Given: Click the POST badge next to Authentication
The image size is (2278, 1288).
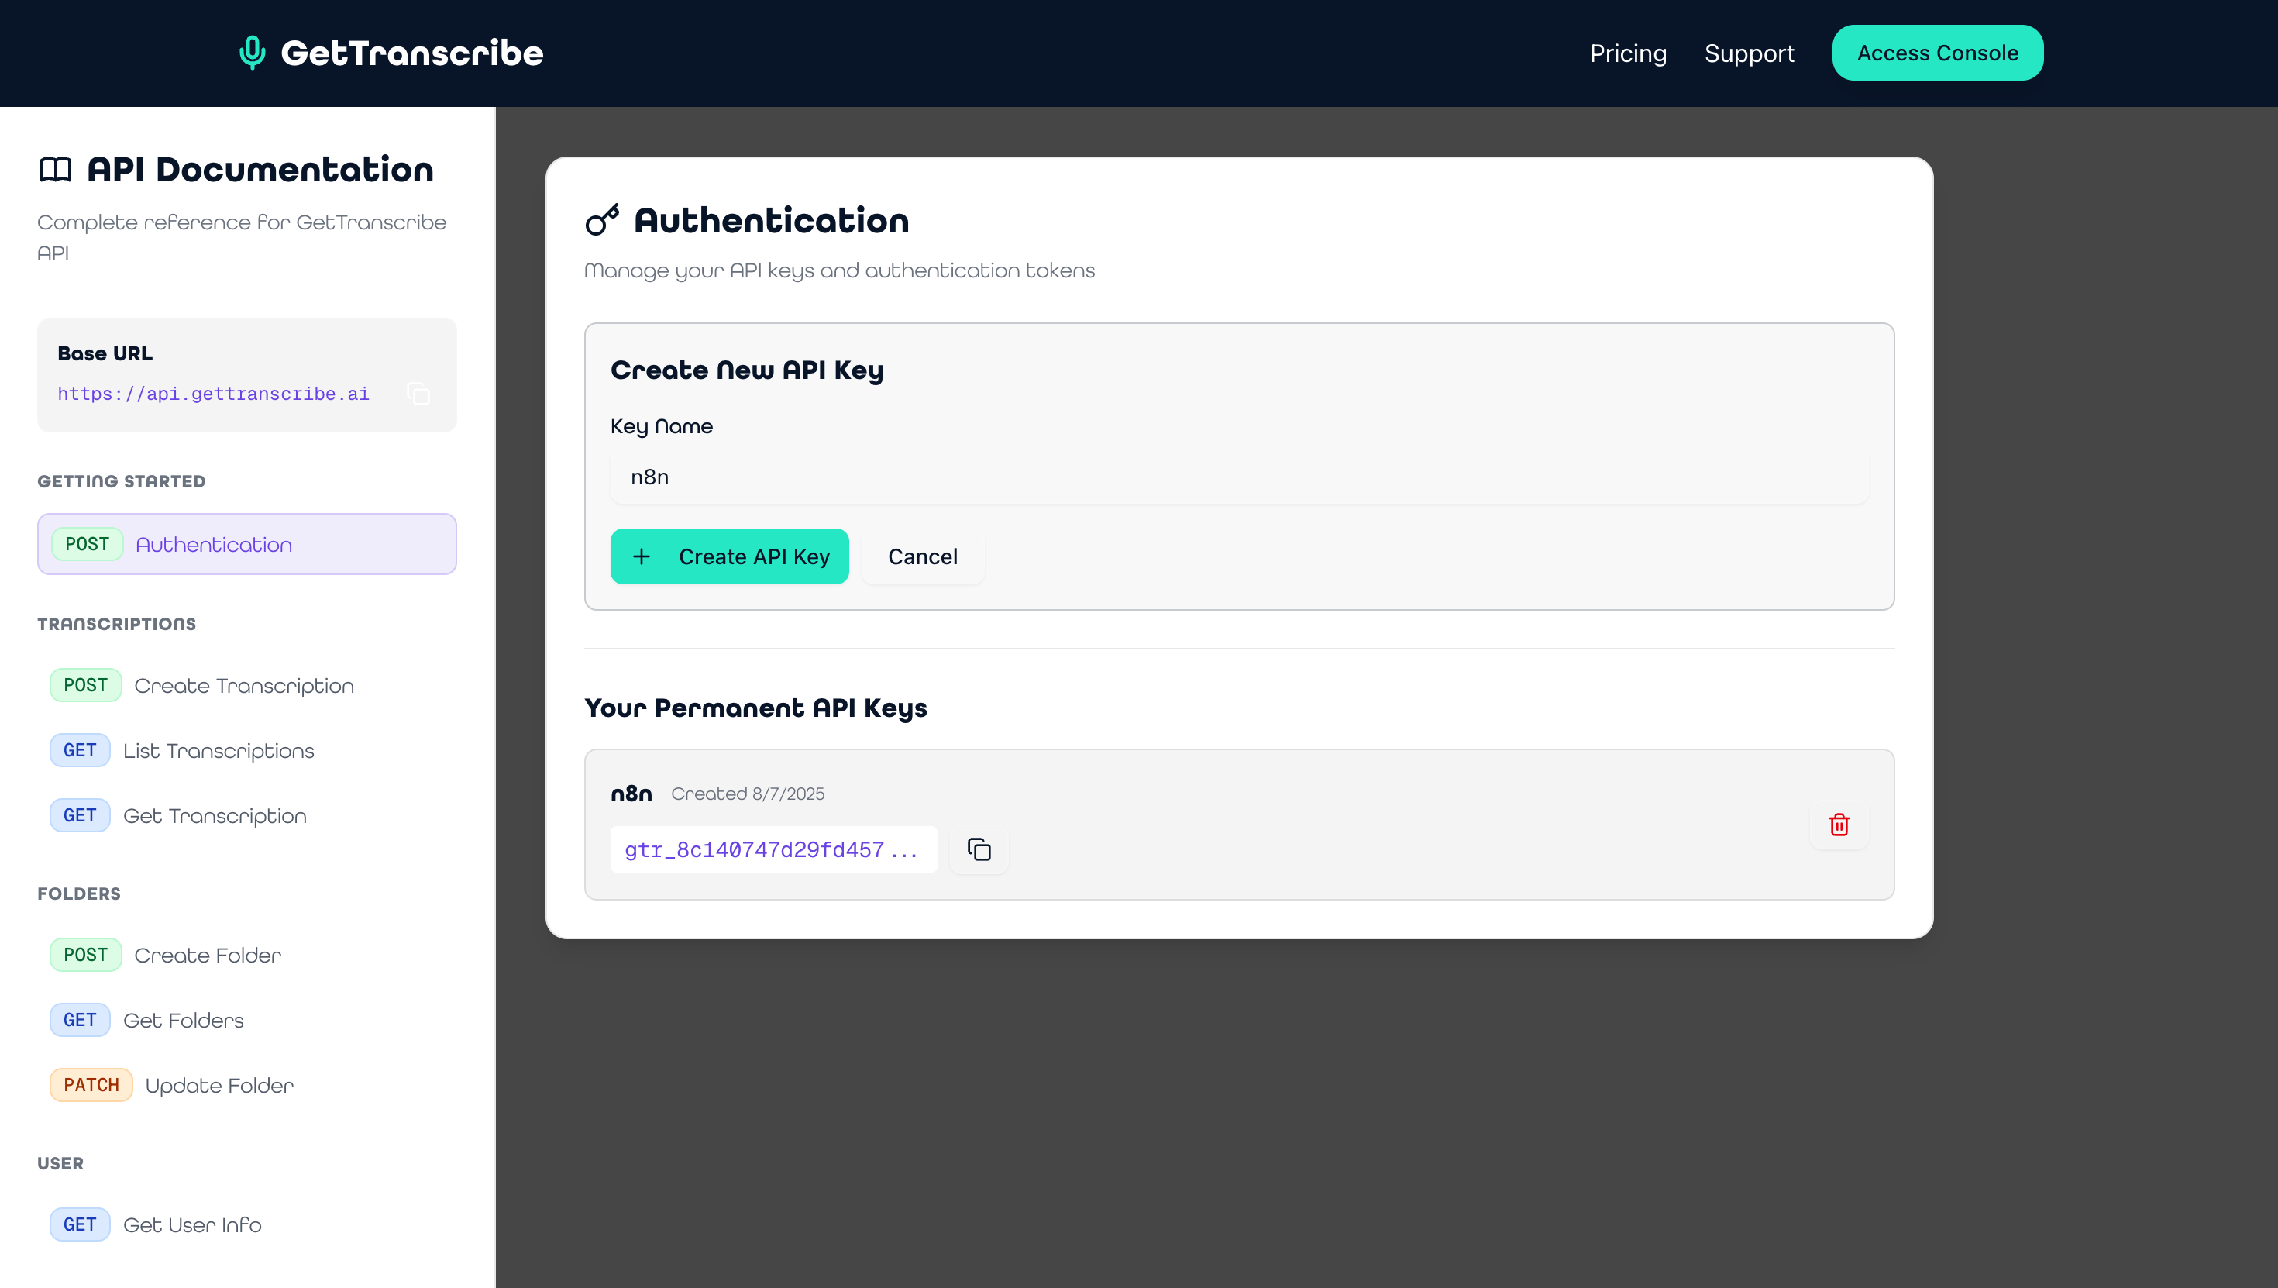Looking at the screenshot, I should click(x=87, y=544).
